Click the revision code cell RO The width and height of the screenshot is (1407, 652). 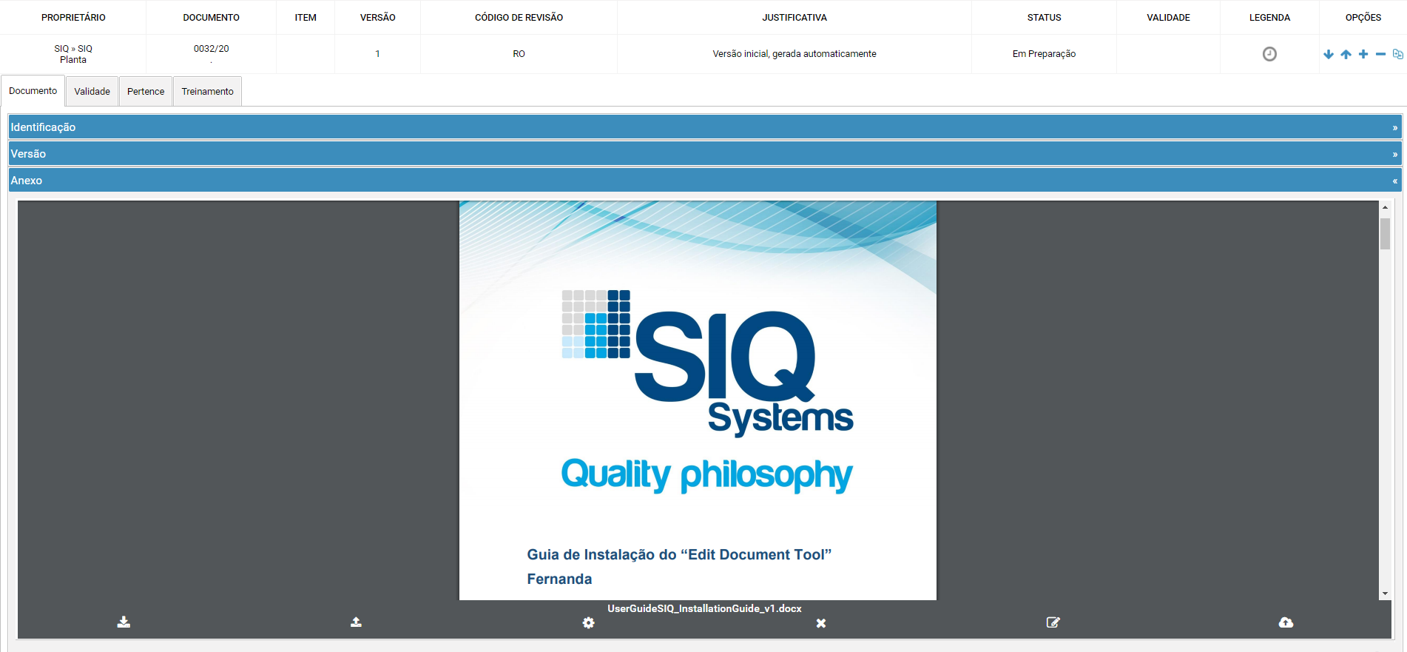[x=519, y=54]
